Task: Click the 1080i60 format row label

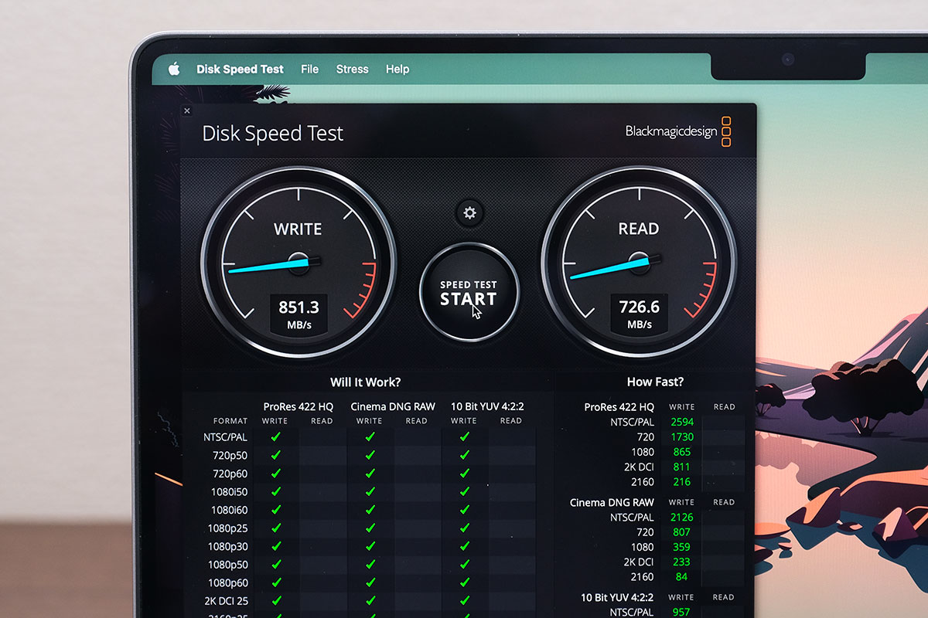Action: [x=229, y=510]
